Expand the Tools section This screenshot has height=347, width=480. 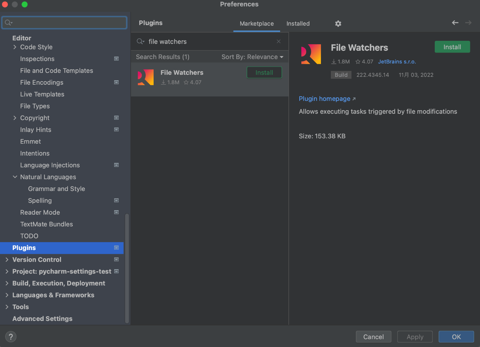[7, 307]
